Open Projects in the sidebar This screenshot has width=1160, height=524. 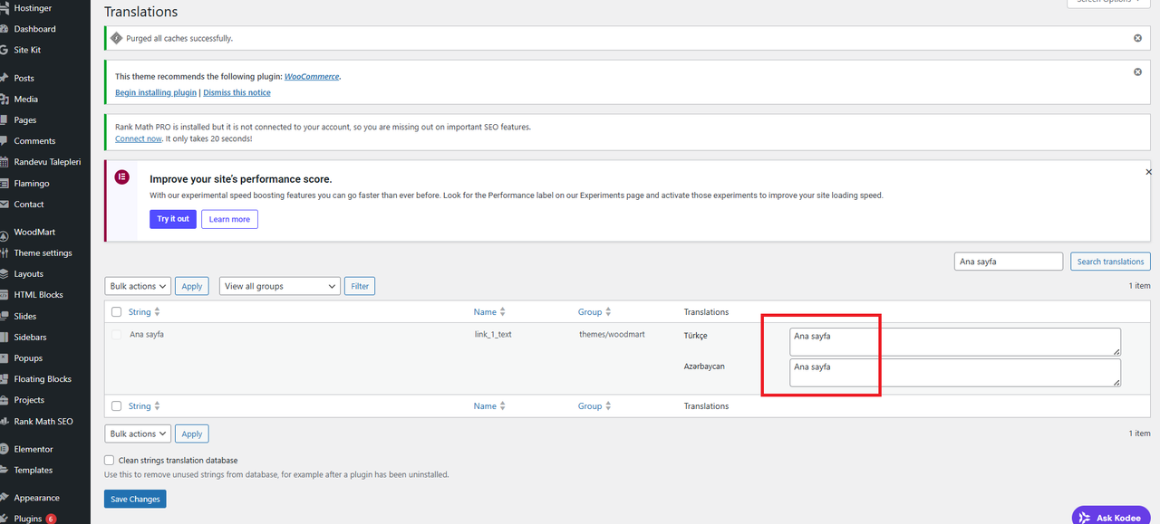pos(29,400)
